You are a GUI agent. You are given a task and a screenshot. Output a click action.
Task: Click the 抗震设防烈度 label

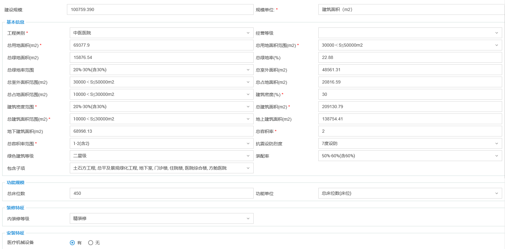(x=269, y=144)
